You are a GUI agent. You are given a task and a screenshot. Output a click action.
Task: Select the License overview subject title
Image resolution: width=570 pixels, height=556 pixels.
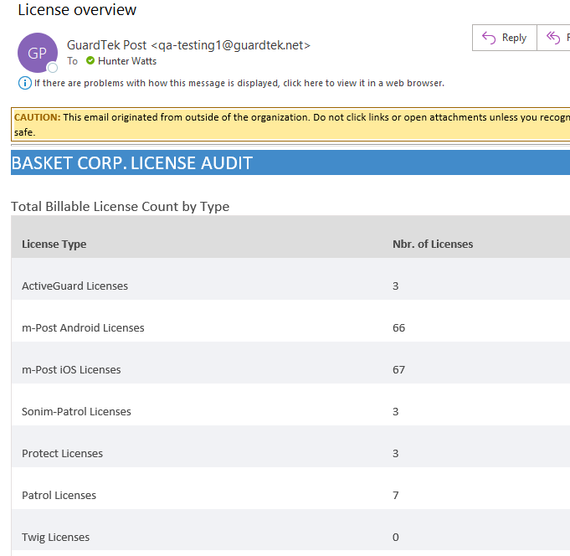point(77,9)
